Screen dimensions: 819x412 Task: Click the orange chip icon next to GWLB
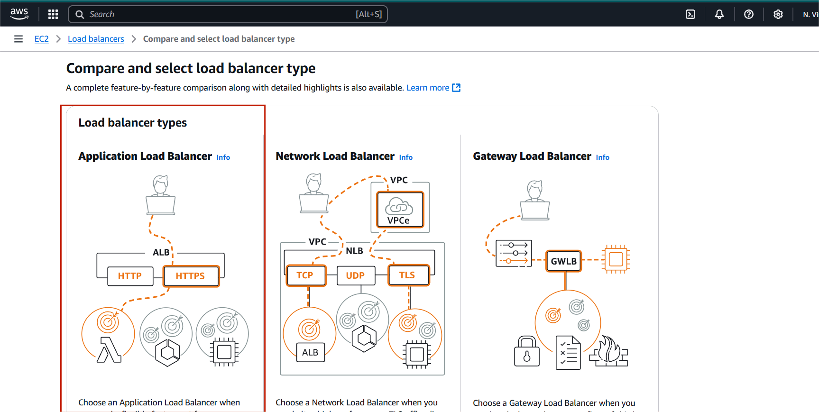[x=616, y=259]
